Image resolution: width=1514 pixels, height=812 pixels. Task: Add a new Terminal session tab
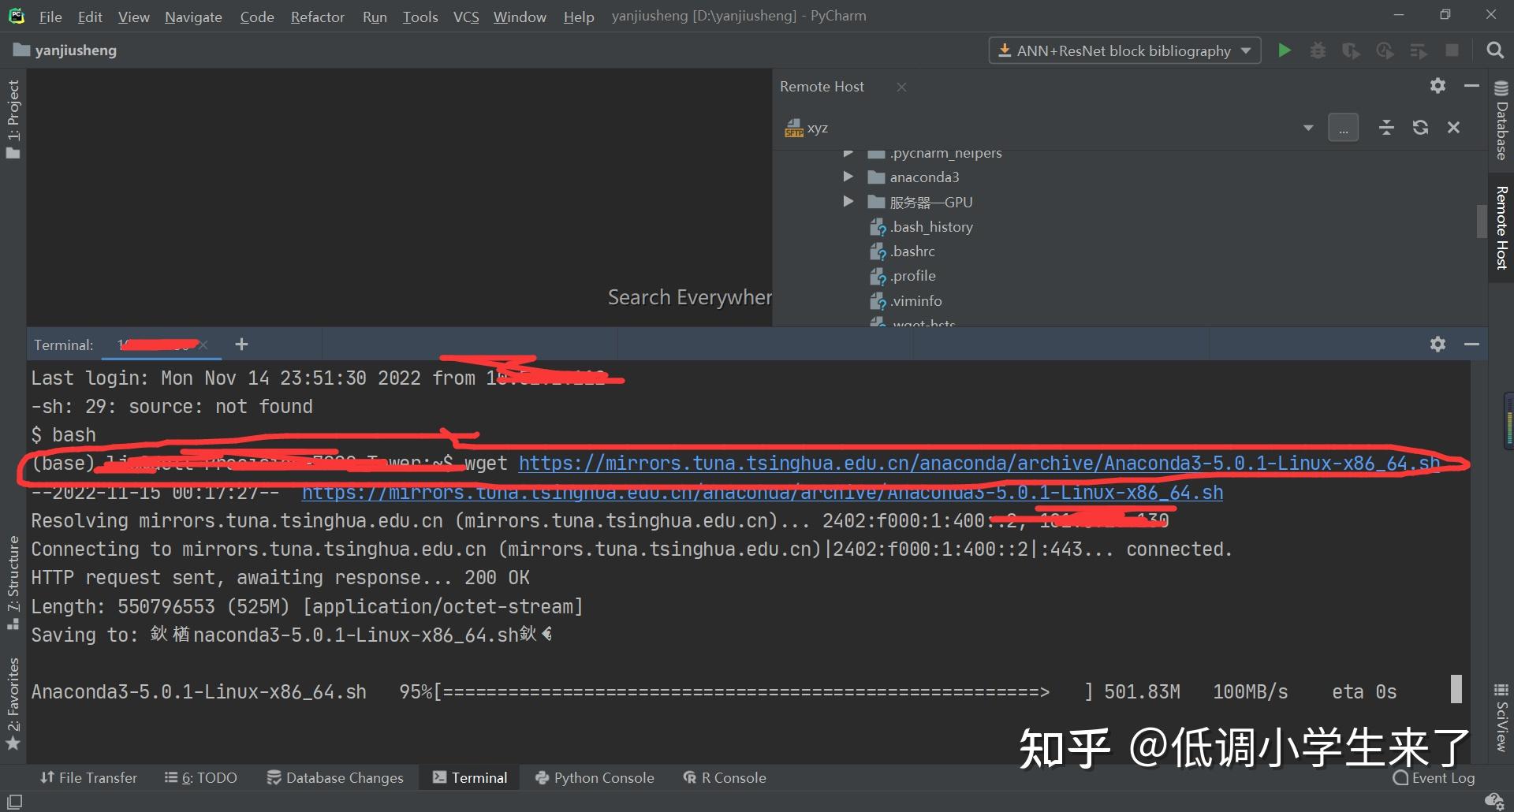pyautogui.click(x=241, y=345)
